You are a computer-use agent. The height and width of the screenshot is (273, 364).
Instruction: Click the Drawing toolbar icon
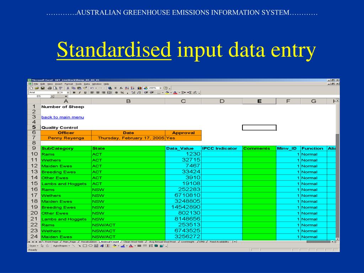pos(145,88)
